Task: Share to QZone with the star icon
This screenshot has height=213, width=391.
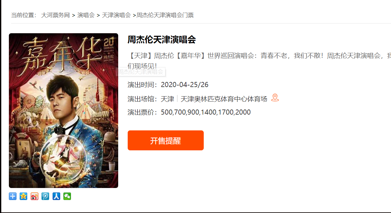Action: pyautogui.click(x=23, y=196)
